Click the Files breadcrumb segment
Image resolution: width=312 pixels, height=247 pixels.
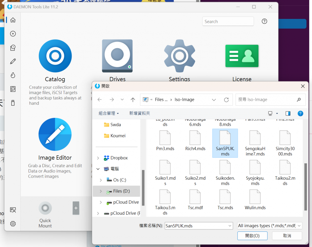[x=161, y=100]
